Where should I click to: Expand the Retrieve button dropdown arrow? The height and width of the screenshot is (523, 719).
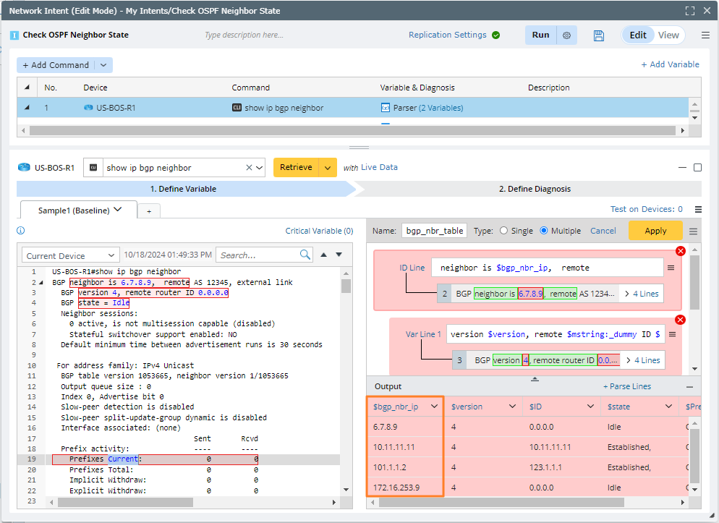point(328,168)
